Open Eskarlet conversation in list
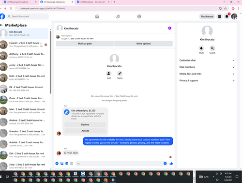The image size is (242, 183). (24, 45)
